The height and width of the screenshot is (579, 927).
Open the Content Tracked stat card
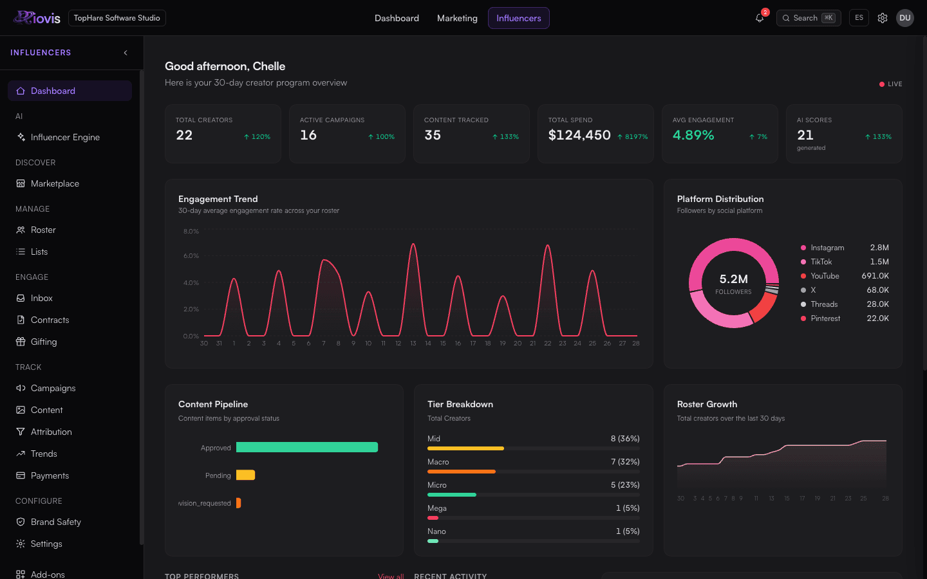(x=471, y=134)
